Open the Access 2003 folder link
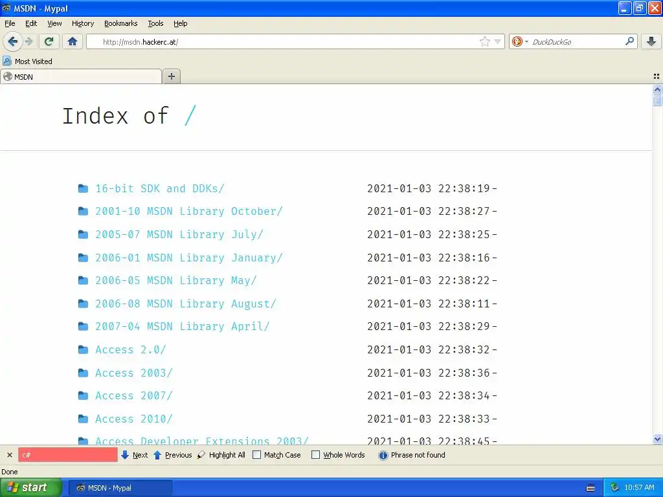This screenshot has height=497, width=663. pyautogui.click(x=134, y=373)
